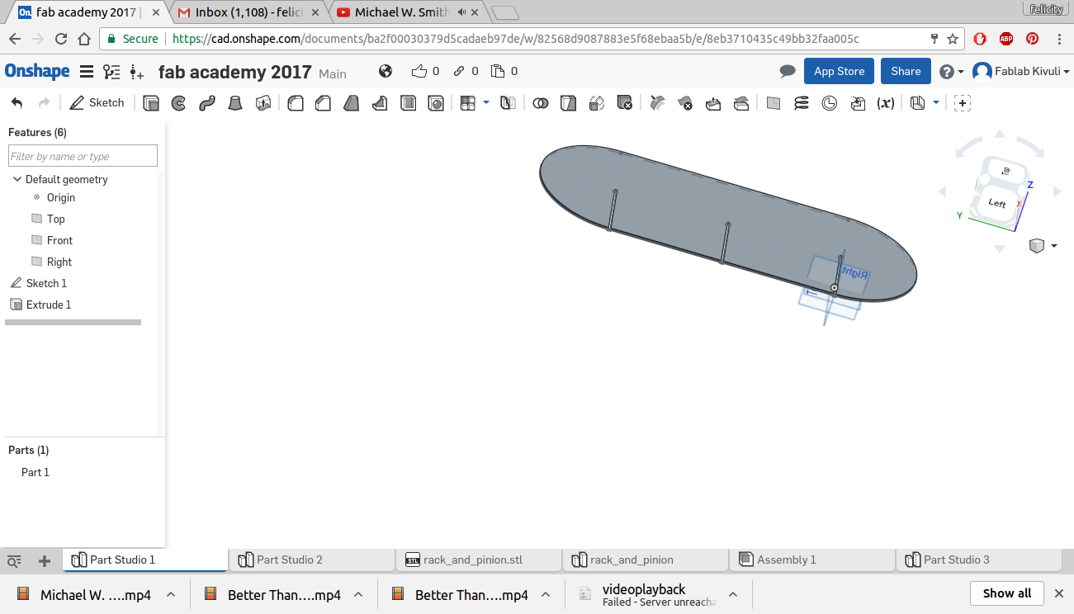Switch to rack_and_pinion.stl tab
Viewport: 1074px width, 614px height.
coord(478,560)
